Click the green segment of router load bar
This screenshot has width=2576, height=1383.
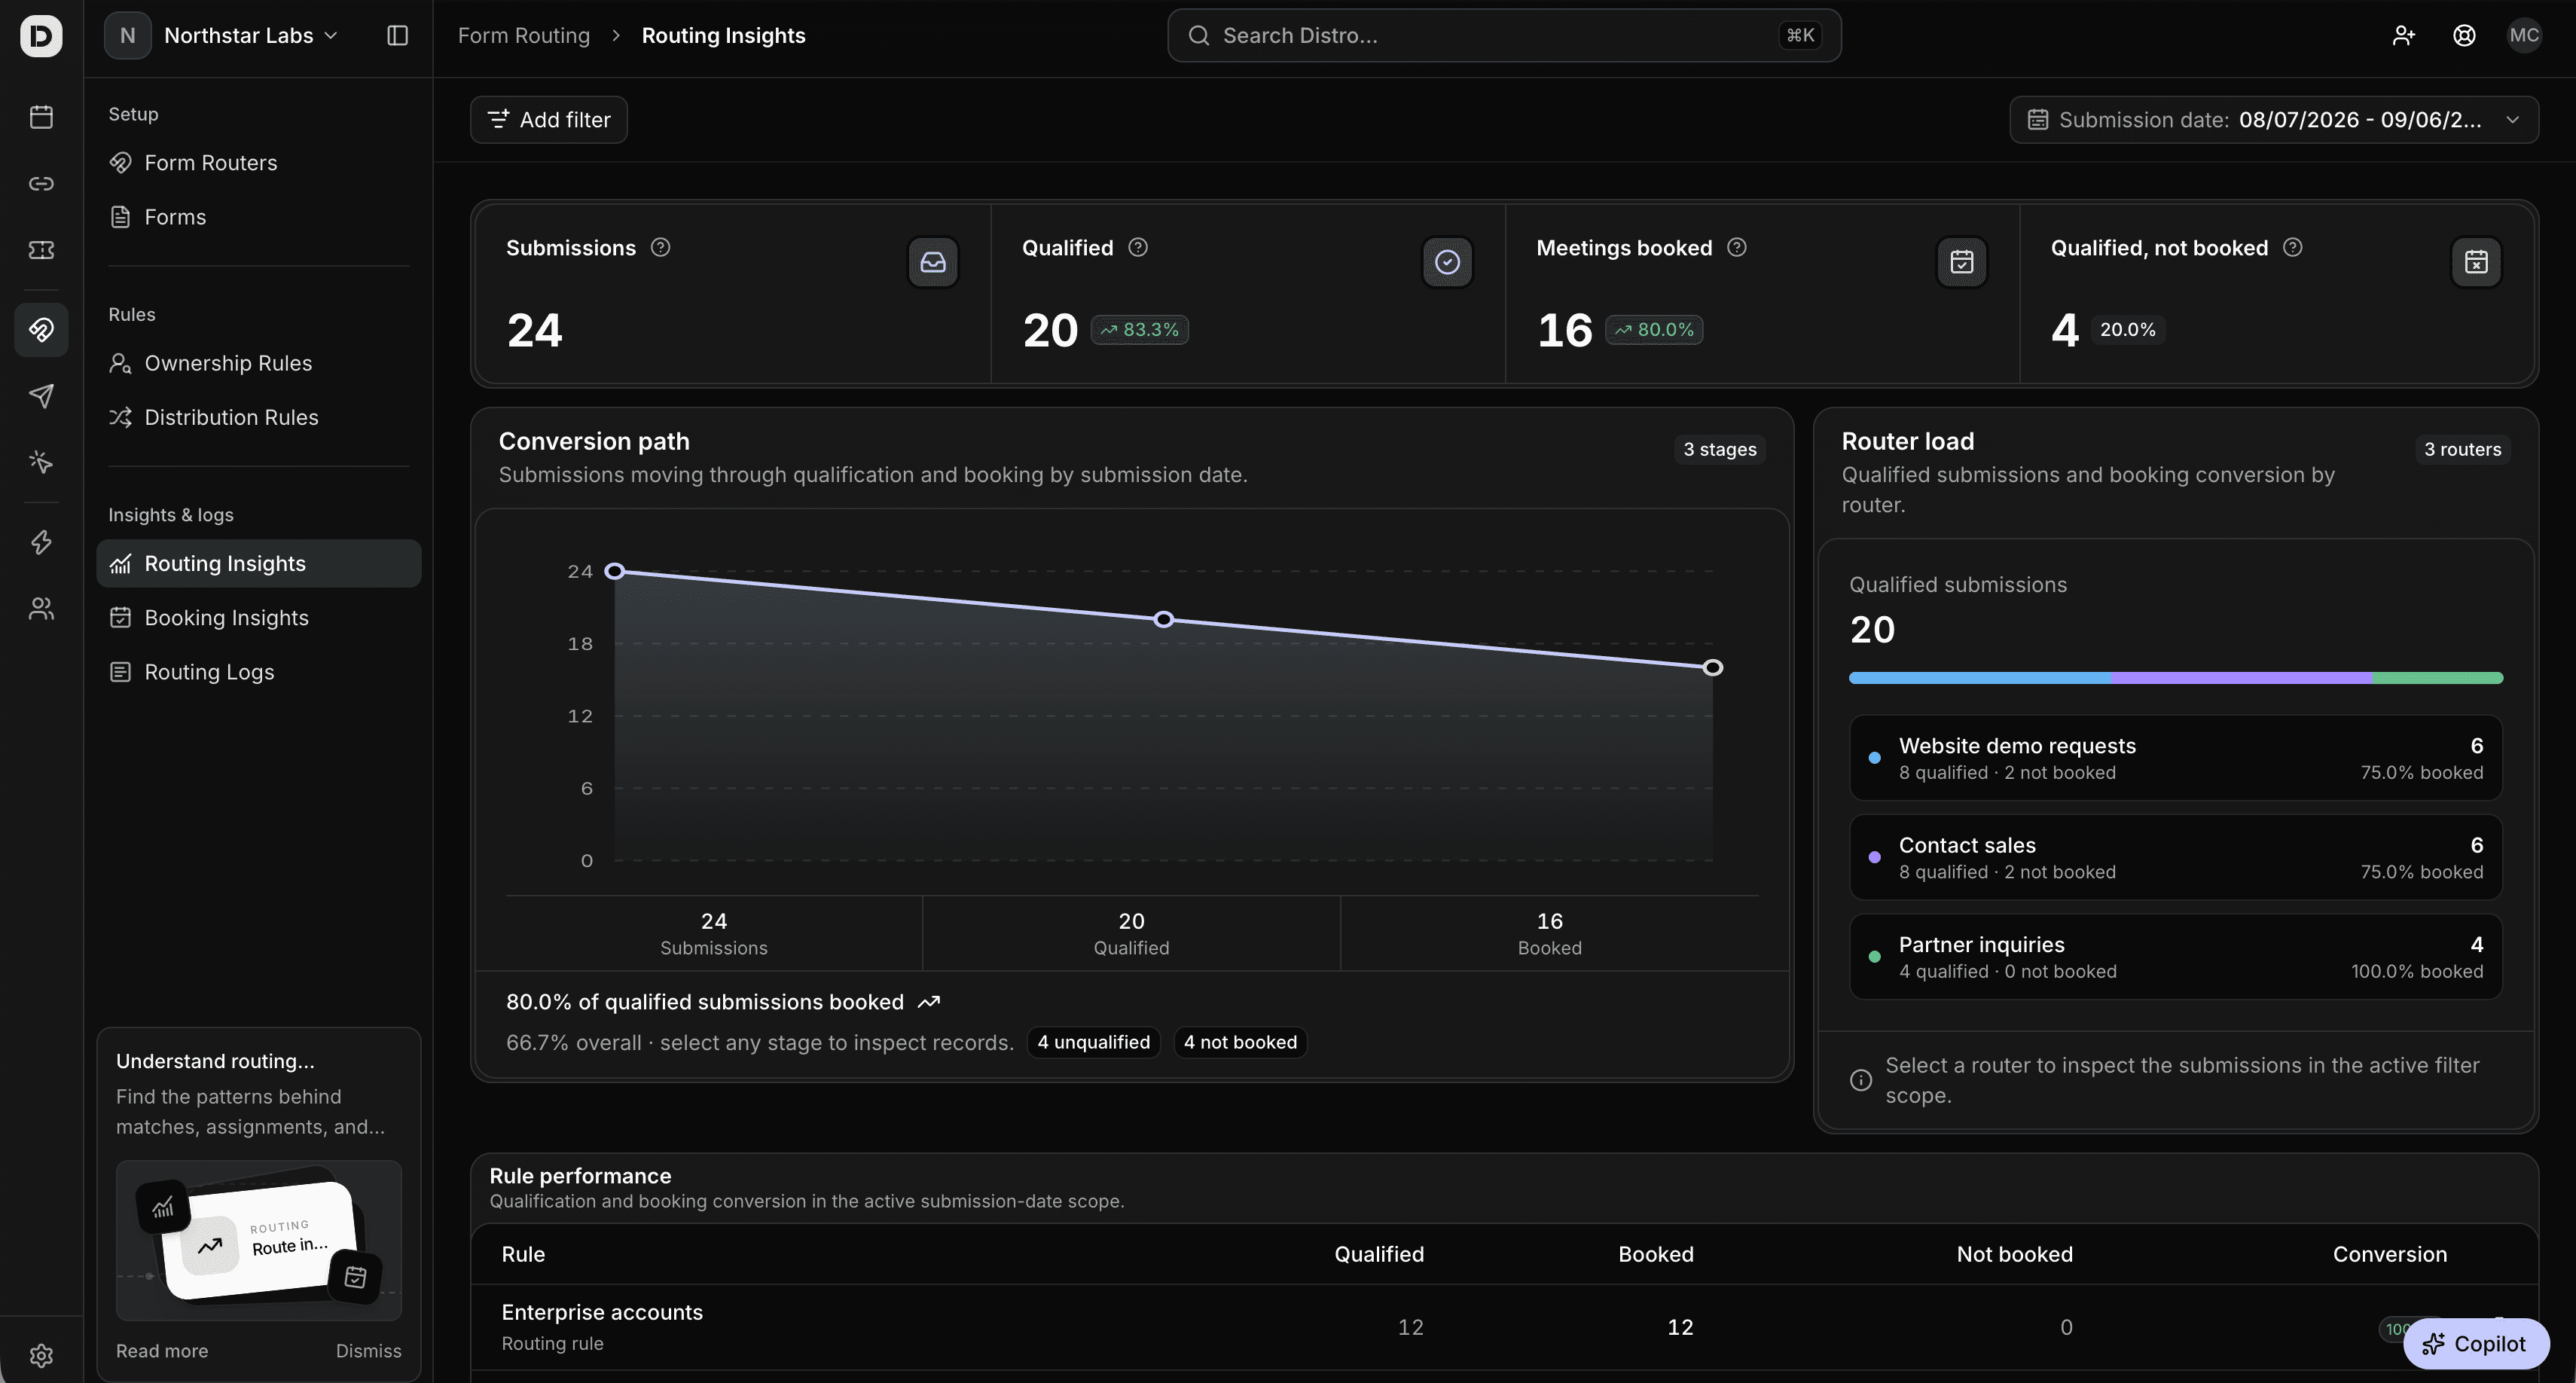(x=2438, y=678)
